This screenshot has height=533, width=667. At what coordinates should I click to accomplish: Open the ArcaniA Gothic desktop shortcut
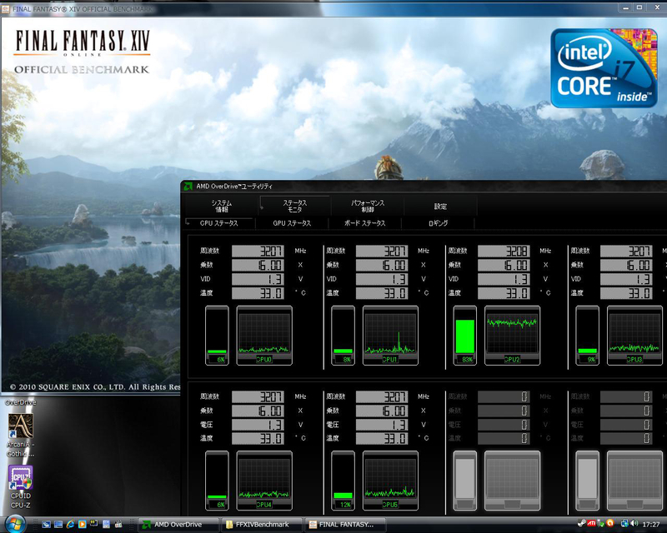point(20,436)
